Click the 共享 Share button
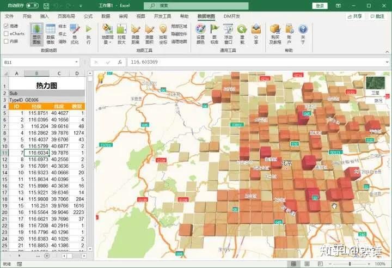392x268 pixels. (x=355, y=16)
